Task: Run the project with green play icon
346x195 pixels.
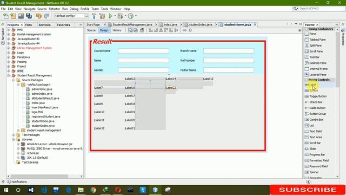Action: 110,16
